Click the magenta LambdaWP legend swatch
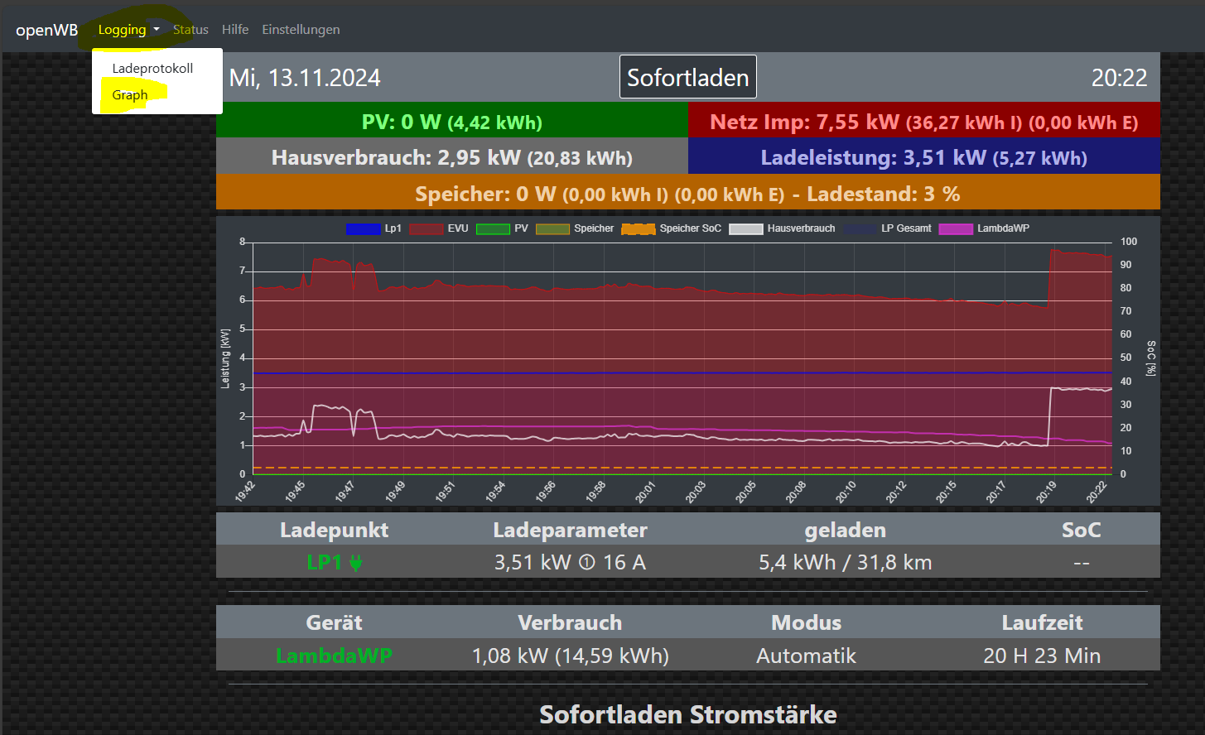Screen dimensions: 1205x735 click(x=956, y=228)
